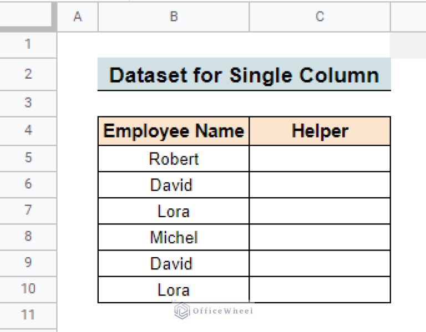Select empty Helper cell beside Michel

319,237
